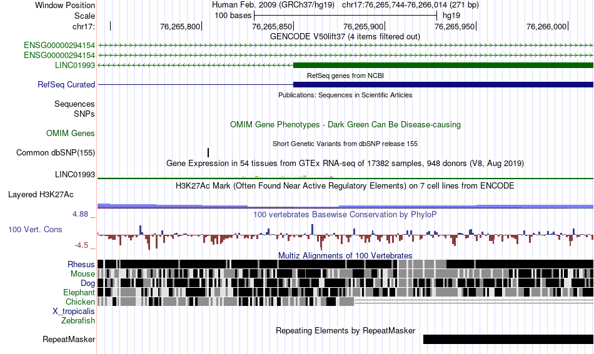Click the PhyloP conservation wiggle graph

click(x=346, y=236)
